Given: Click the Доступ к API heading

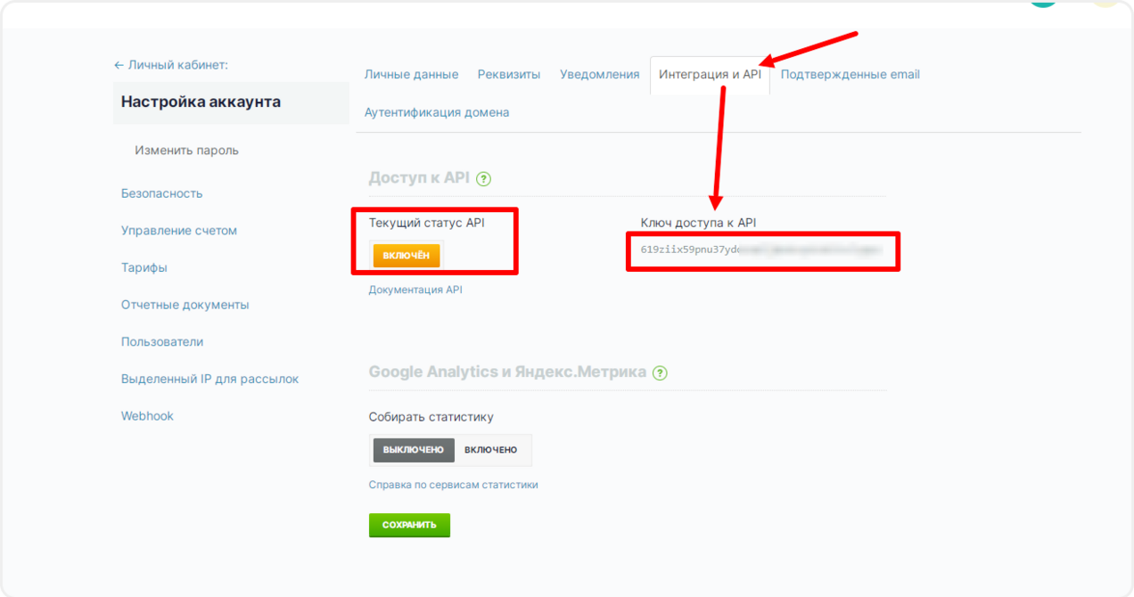Looking at the screenshot, I should coord(419,178).
